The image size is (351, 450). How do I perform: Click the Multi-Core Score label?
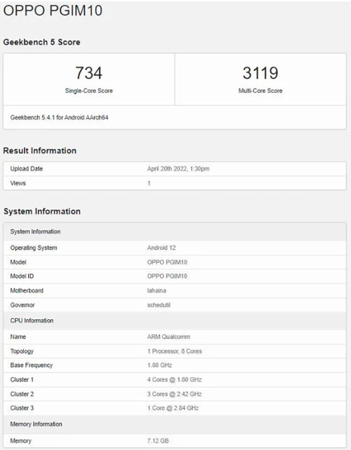coord(260,90)
